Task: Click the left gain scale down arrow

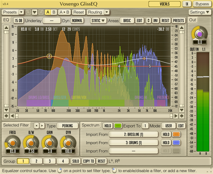Action: coord(6,110)
